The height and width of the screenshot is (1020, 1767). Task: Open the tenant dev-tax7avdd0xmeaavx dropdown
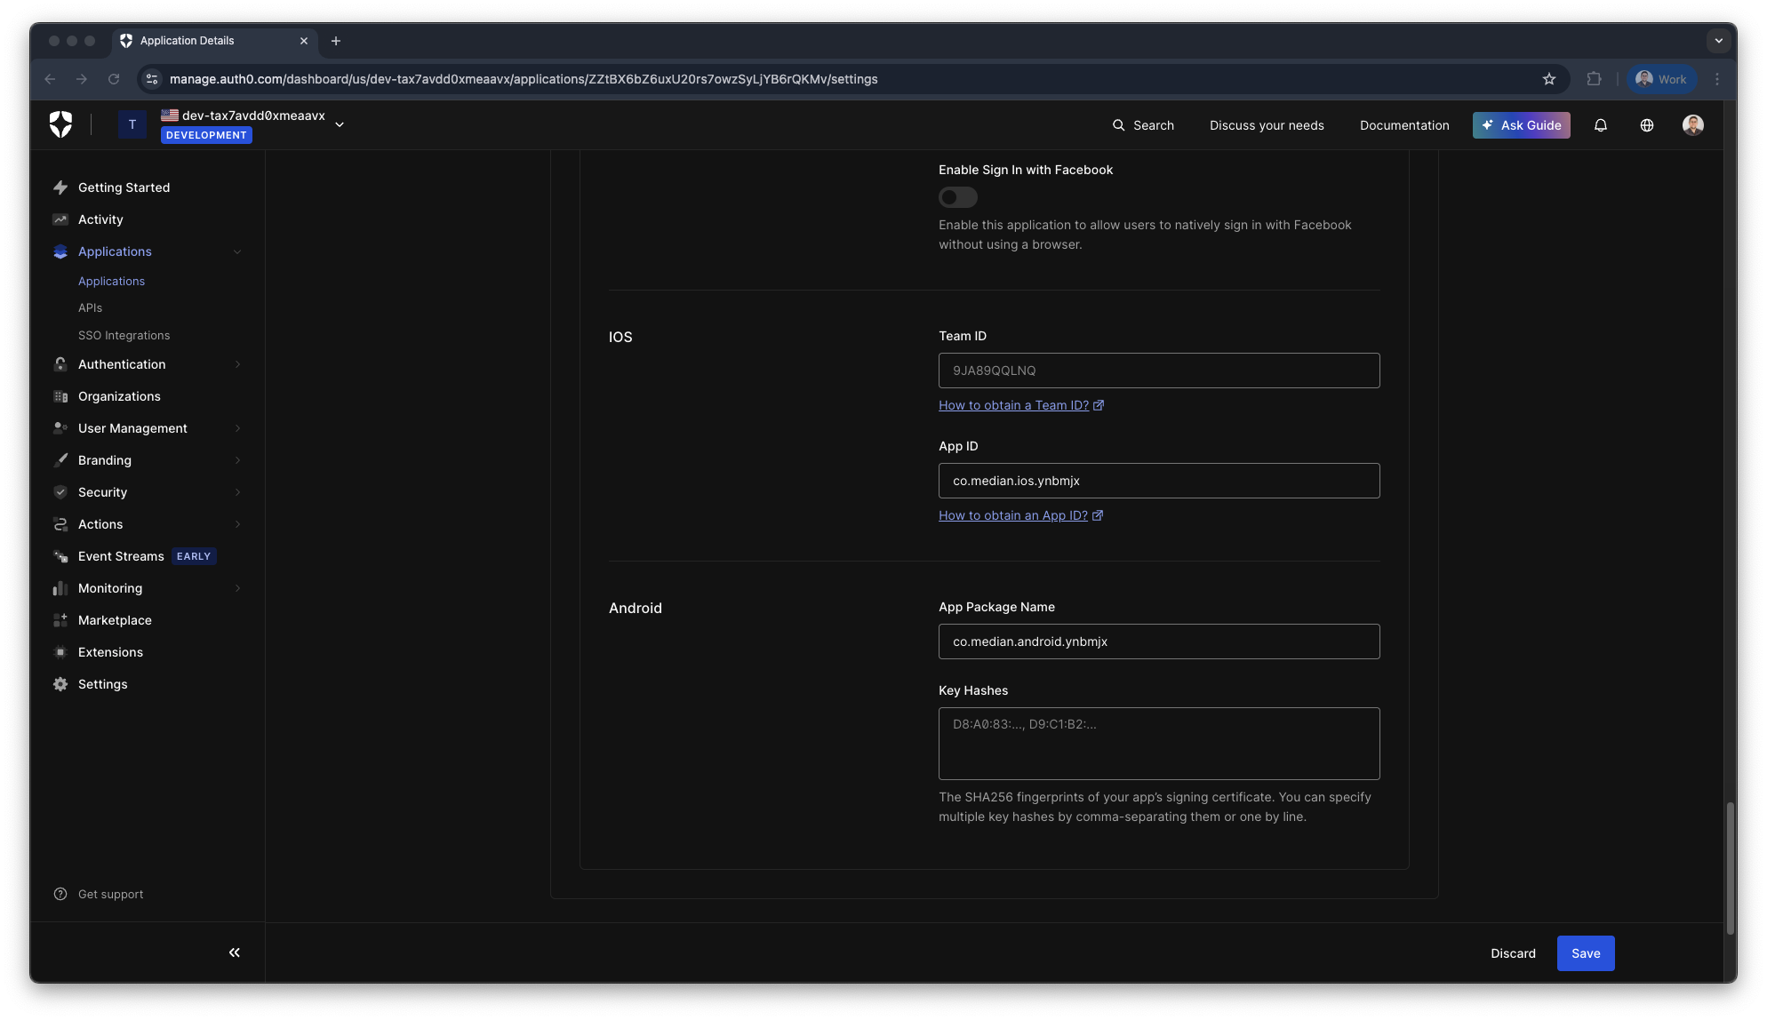340,124
